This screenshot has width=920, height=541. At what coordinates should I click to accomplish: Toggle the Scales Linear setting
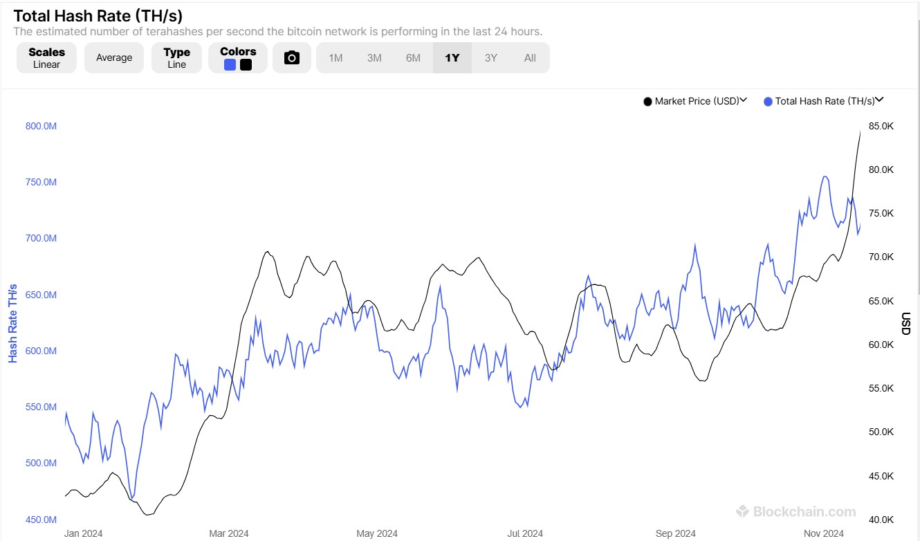[x=47, y=58]
